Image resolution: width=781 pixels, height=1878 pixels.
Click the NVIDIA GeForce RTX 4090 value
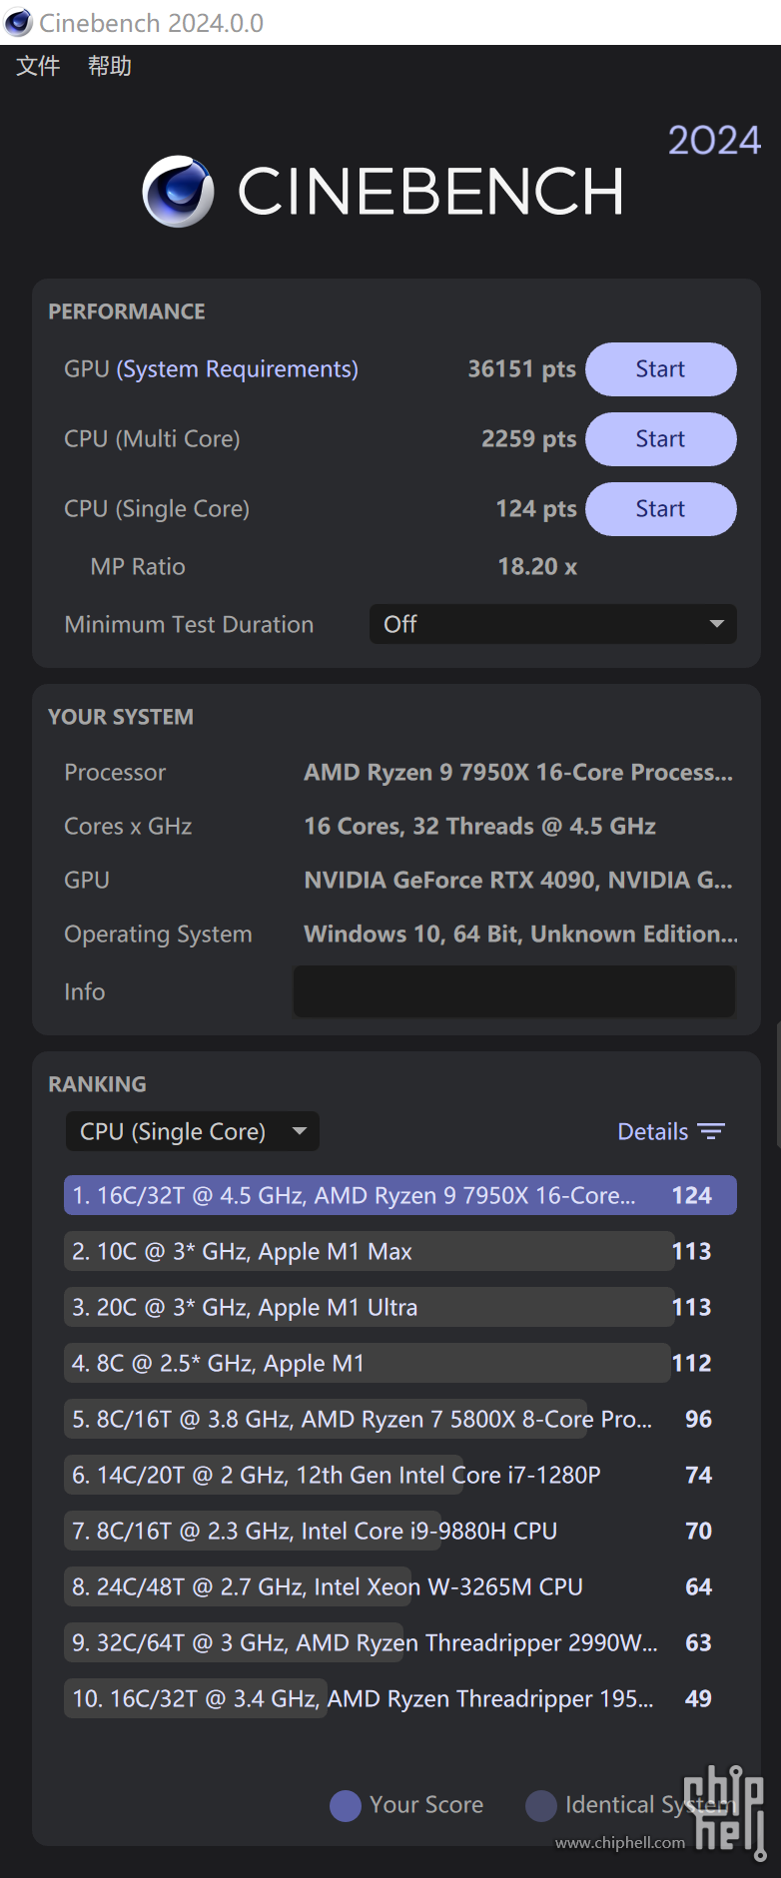pos(518,881)
